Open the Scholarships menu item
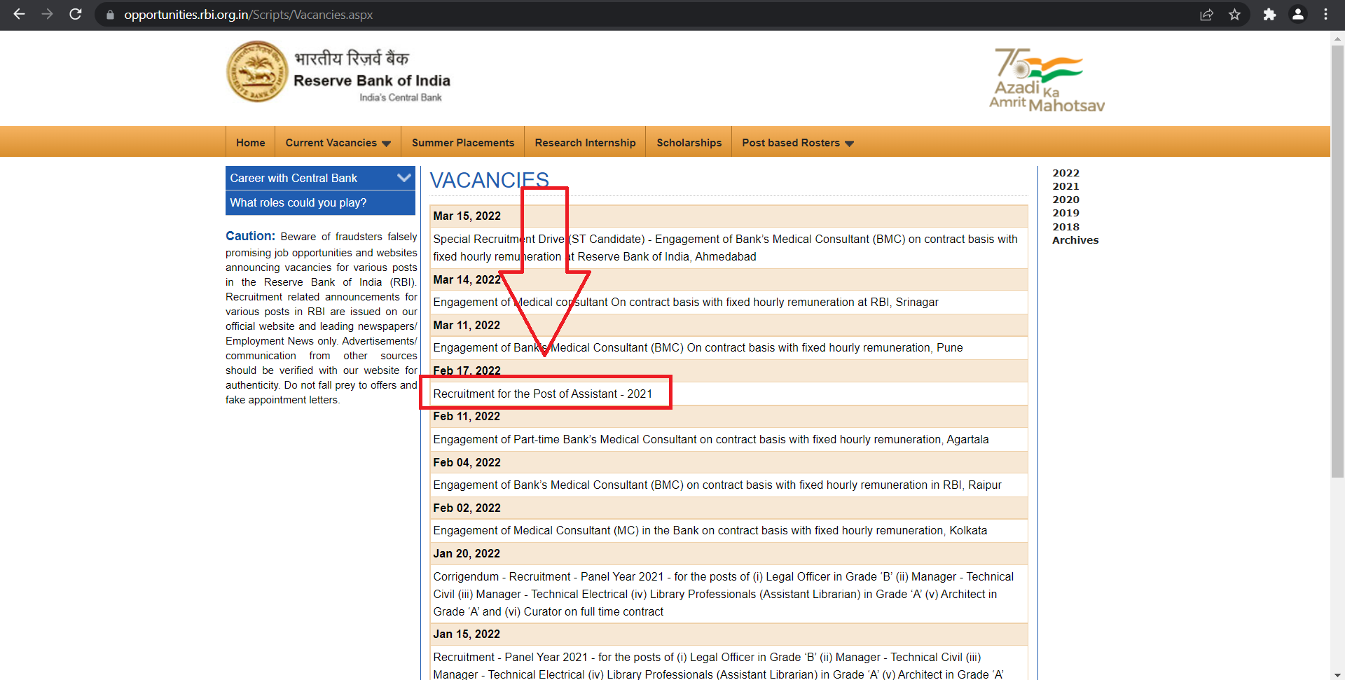Image resolution: width=1345 pixels, height=680 pixels. [689, 143]
